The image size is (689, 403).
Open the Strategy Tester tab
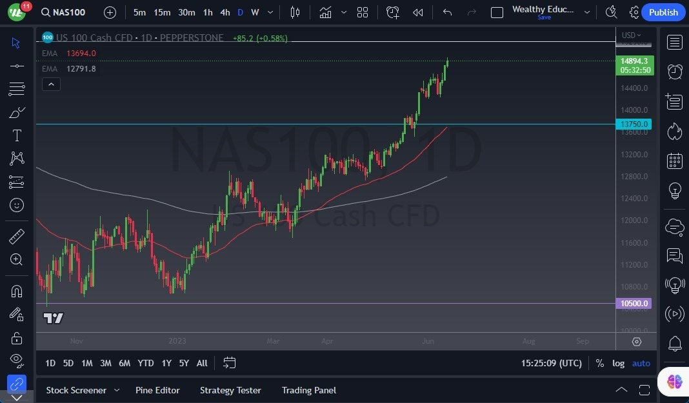point(230,390)
